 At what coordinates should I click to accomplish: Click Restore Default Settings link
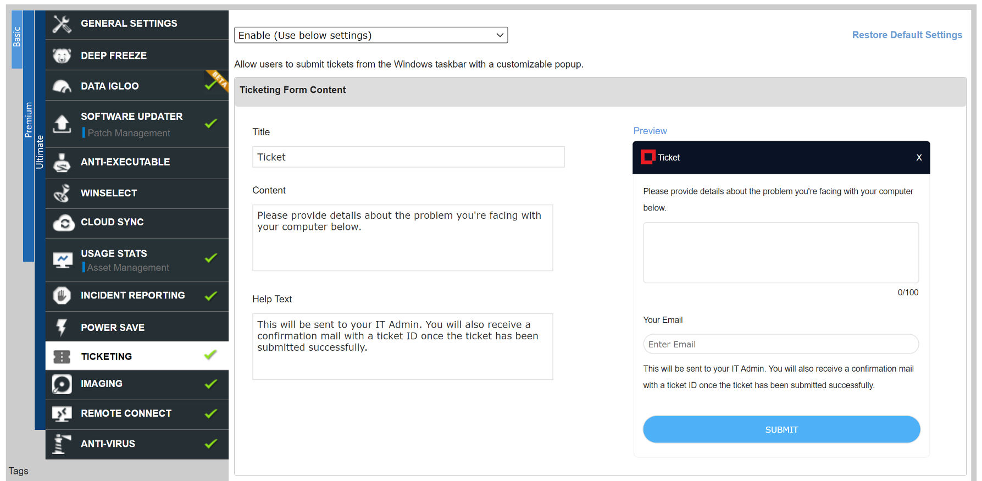(907, 35)
